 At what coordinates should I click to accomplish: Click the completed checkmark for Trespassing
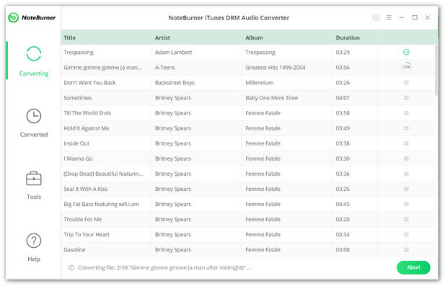(406, 52)
